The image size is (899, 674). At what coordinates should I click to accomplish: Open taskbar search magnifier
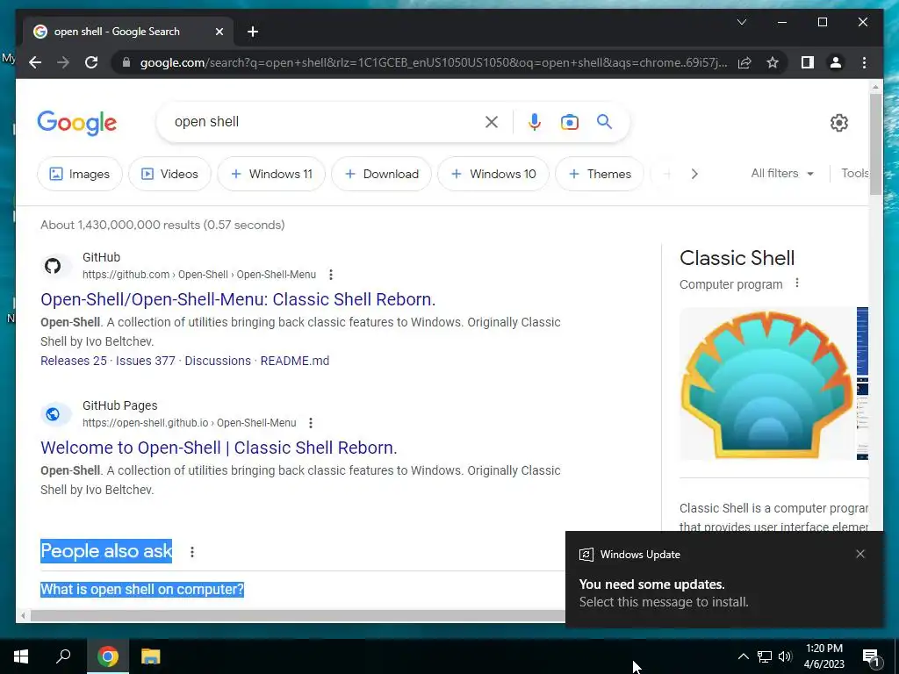[x=63, y=656]
